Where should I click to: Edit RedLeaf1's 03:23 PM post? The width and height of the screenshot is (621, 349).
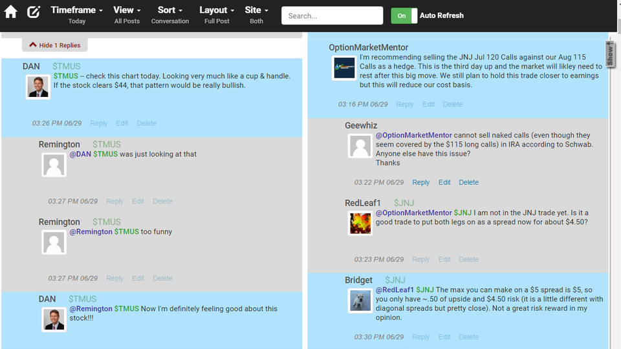tap(444, 259)
